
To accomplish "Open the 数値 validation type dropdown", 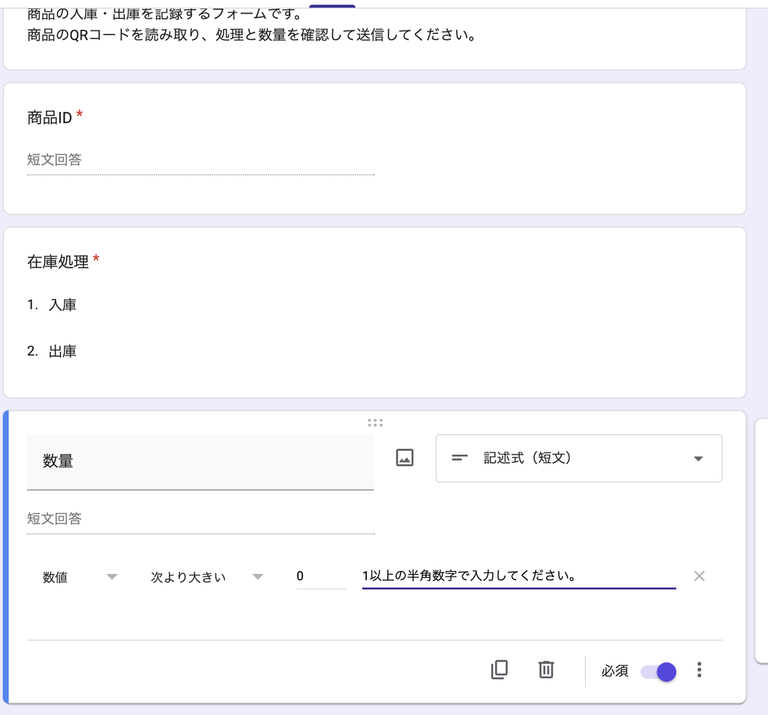I will pyautogui.click(x=79, y=577).
